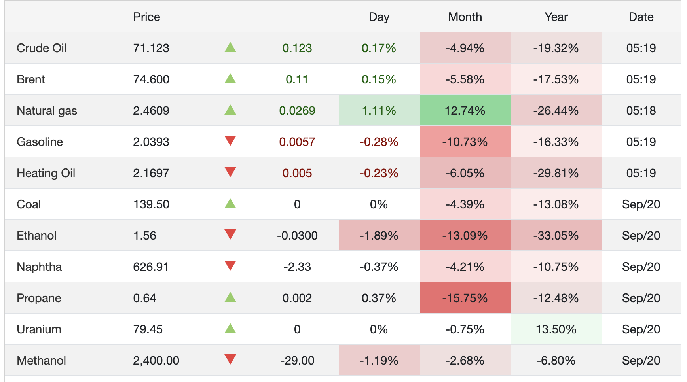Select the Natural gas price 2.4609
Image resolution: width=687 pixels, height=382 pixels.
click(x=151, y=111)
